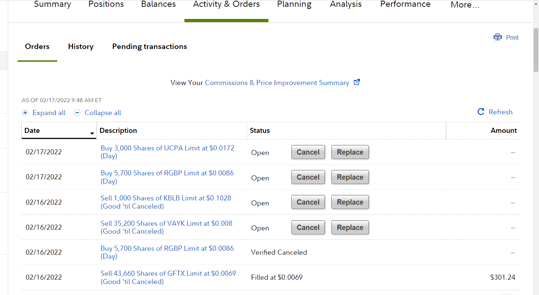539x295 pixels.
Task: Open Commissions & Price Improvement Summary link
Action: point(277,82)
